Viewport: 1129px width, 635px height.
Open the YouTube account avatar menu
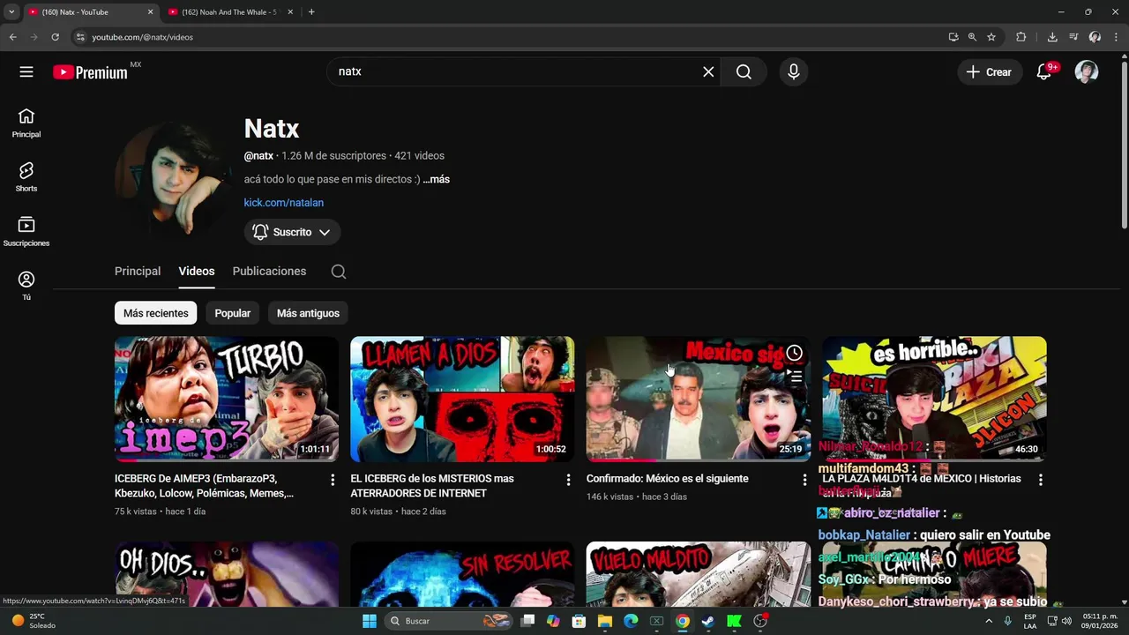point(1087,72)
